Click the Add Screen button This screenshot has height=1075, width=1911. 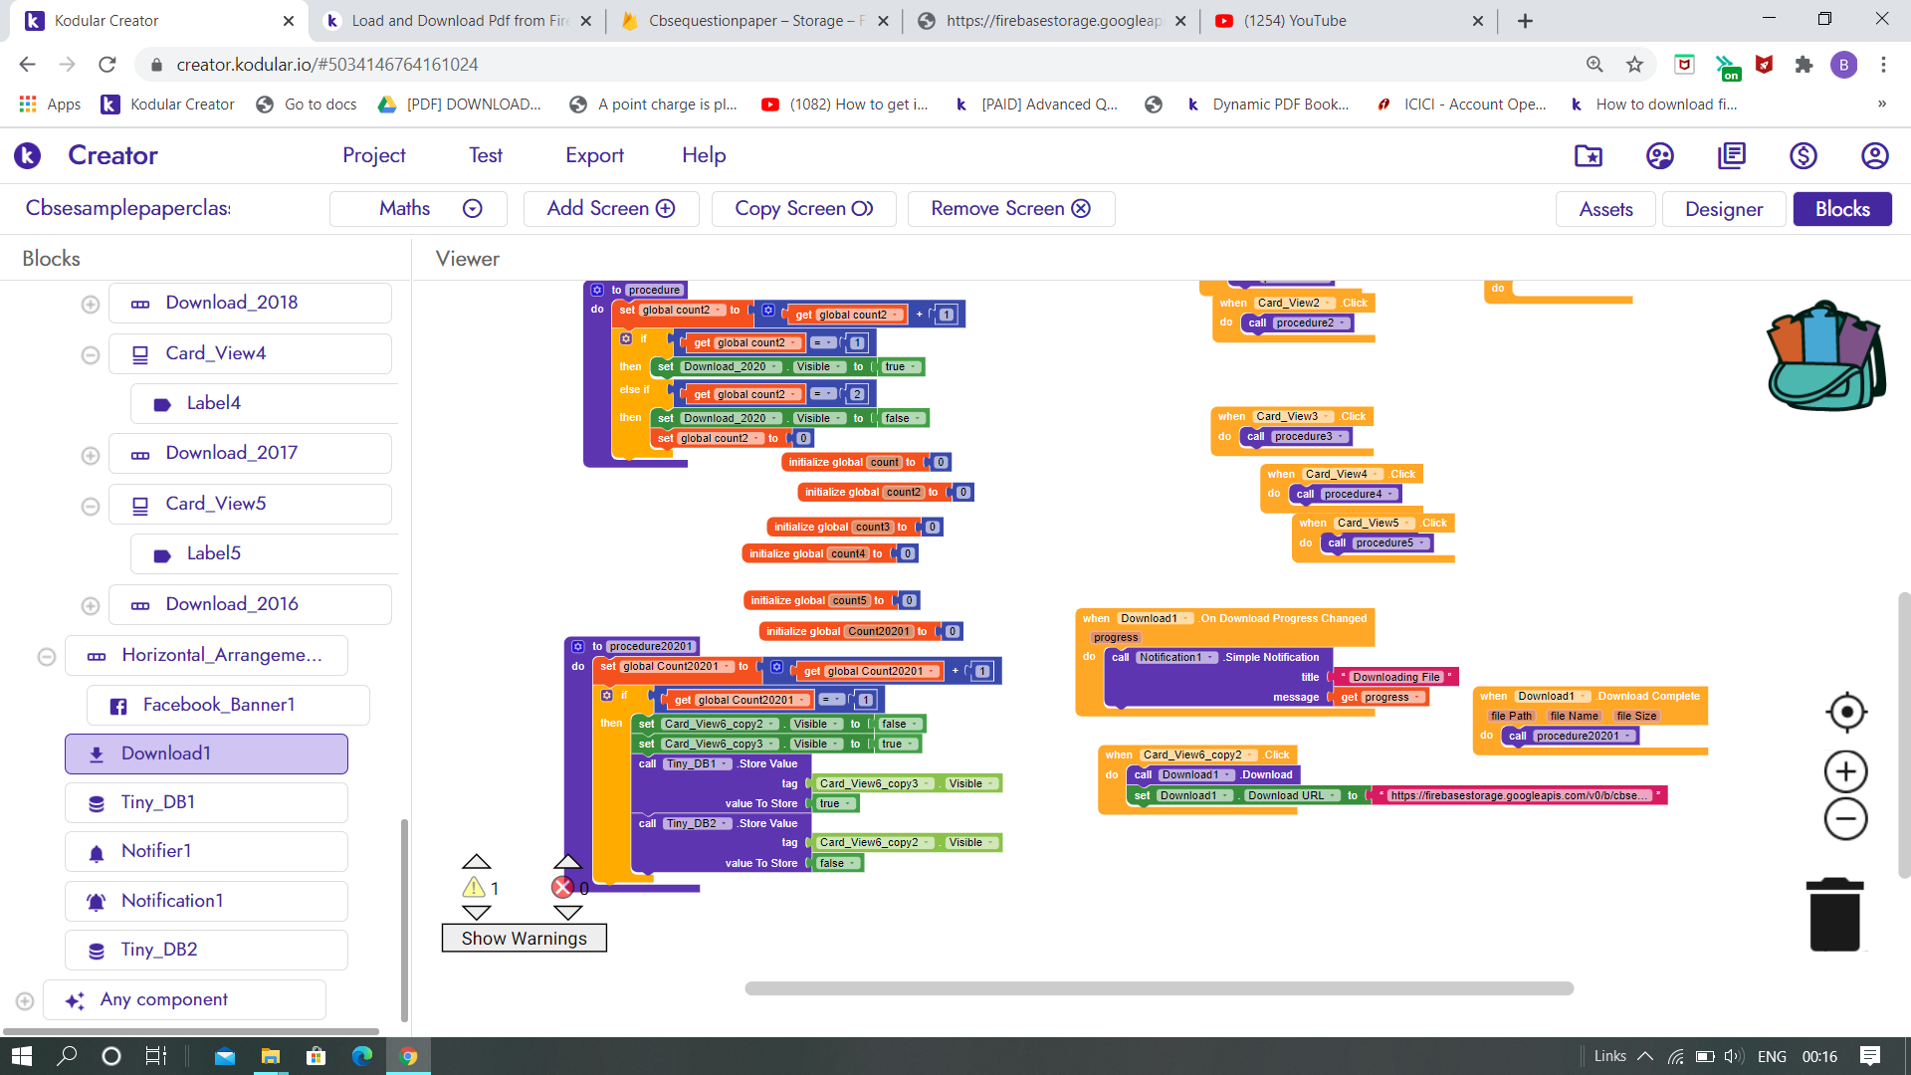click(610, 208)
